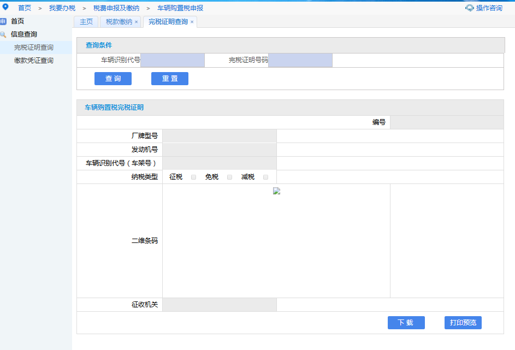Click the 发动机号 field

click(x=220, y=150)
